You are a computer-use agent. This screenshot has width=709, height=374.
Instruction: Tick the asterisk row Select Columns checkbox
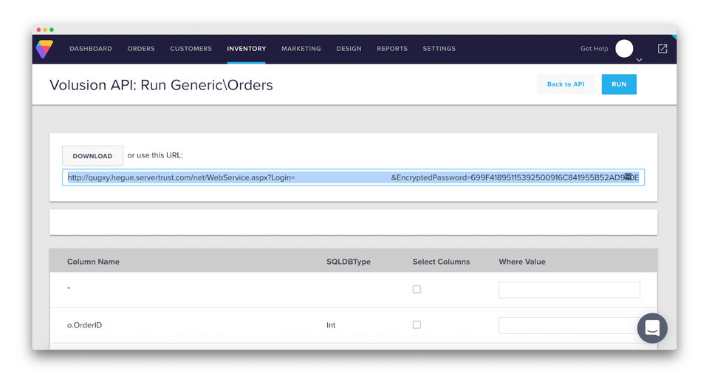[x=417, y=289]
